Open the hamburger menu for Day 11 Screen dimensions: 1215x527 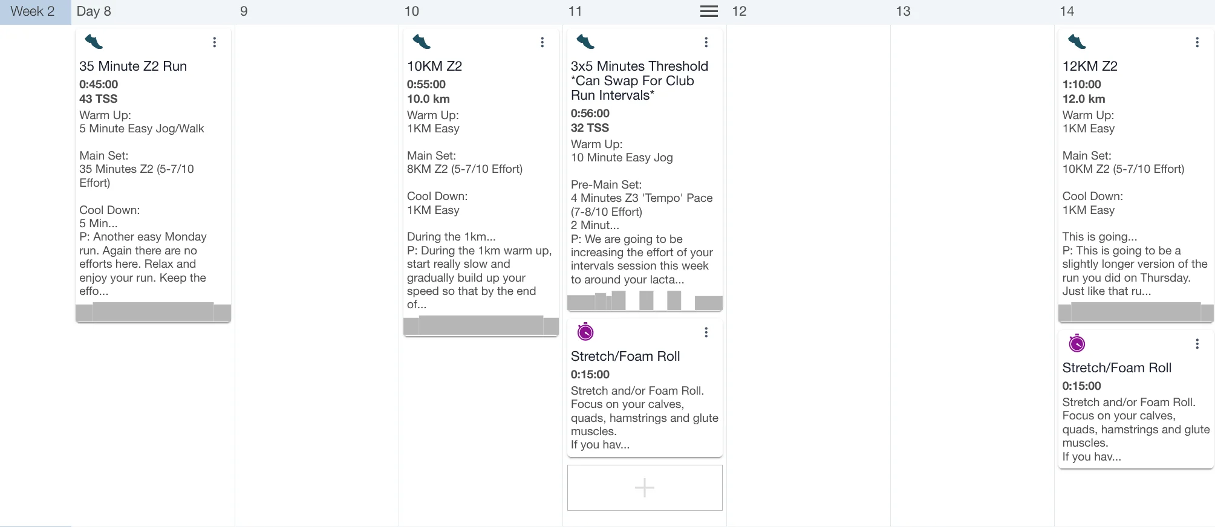pyautogui.click(x=709, y=11)
